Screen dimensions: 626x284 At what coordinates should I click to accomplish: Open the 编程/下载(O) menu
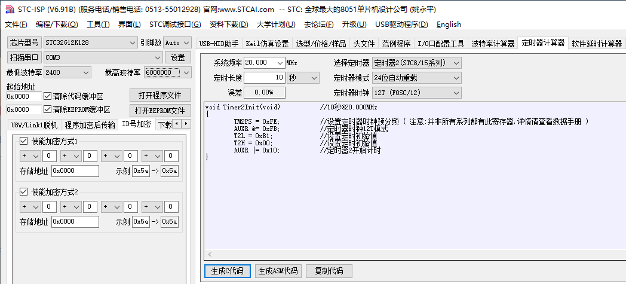(x=57, y=25)
